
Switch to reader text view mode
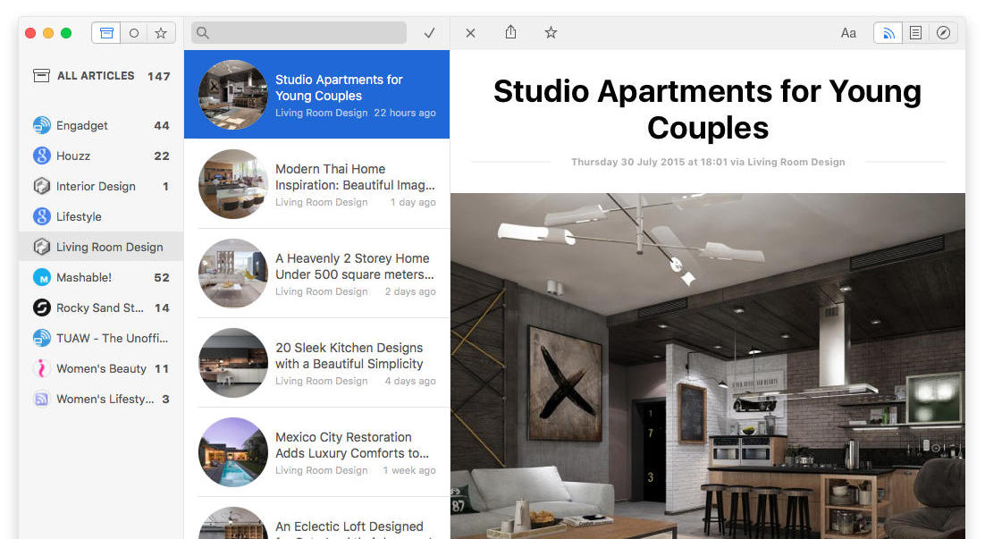[x=915, y=33]
